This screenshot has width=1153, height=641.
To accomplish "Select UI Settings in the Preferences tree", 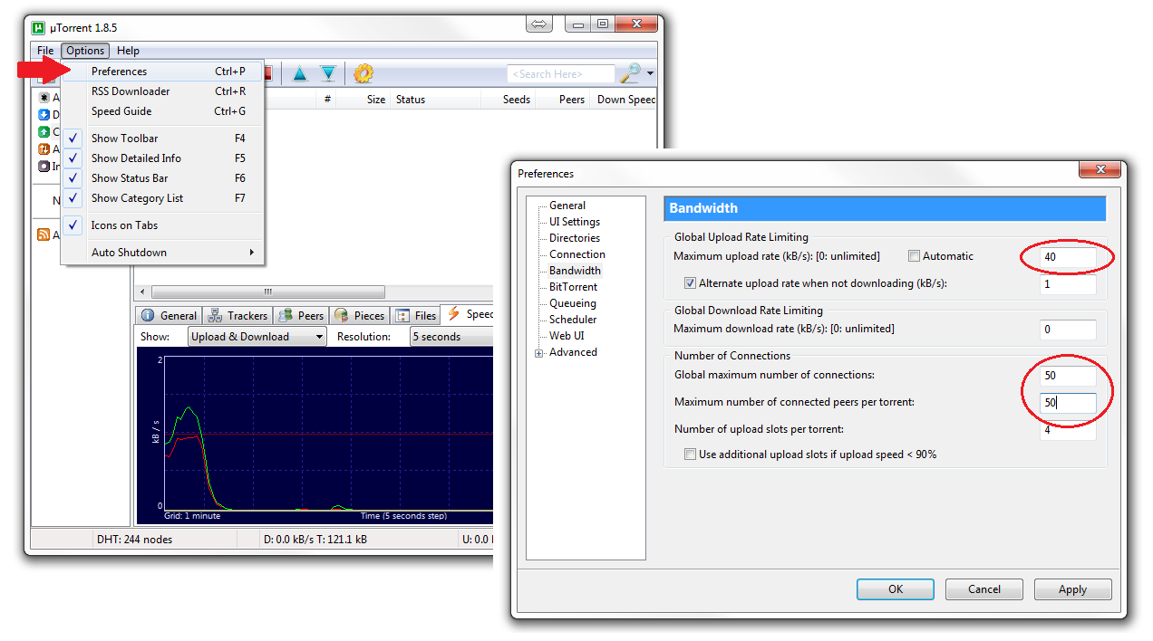I will [575, 222].
